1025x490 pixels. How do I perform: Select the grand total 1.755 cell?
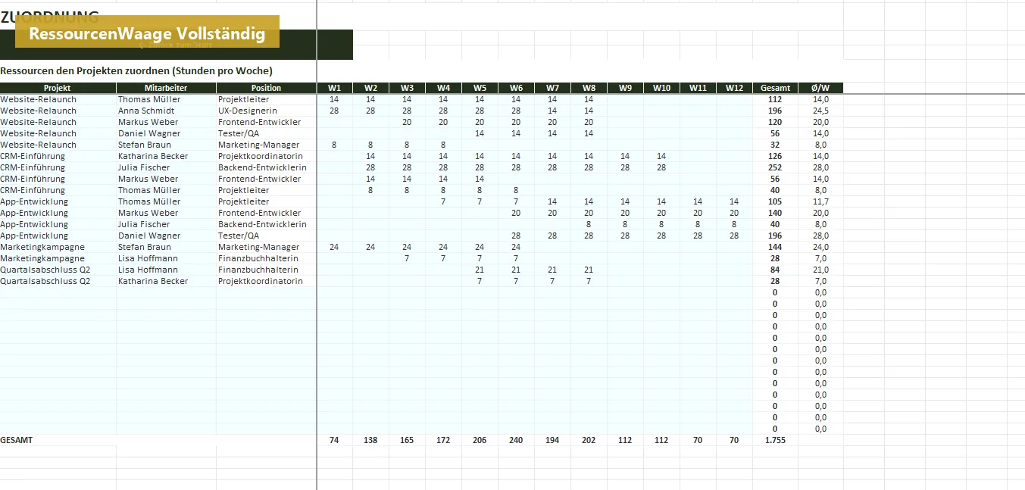pos(775,440)
